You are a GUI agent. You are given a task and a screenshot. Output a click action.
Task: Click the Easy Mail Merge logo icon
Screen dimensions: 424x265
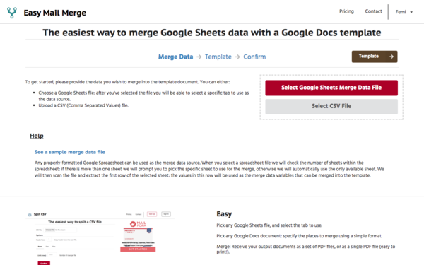(11, 13)
